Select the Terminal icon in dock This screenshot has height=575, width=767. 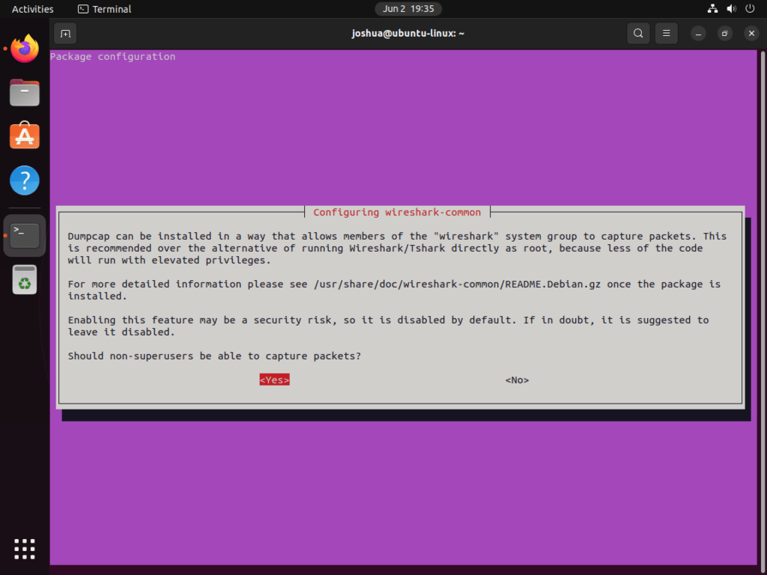(x=25, y=236)
